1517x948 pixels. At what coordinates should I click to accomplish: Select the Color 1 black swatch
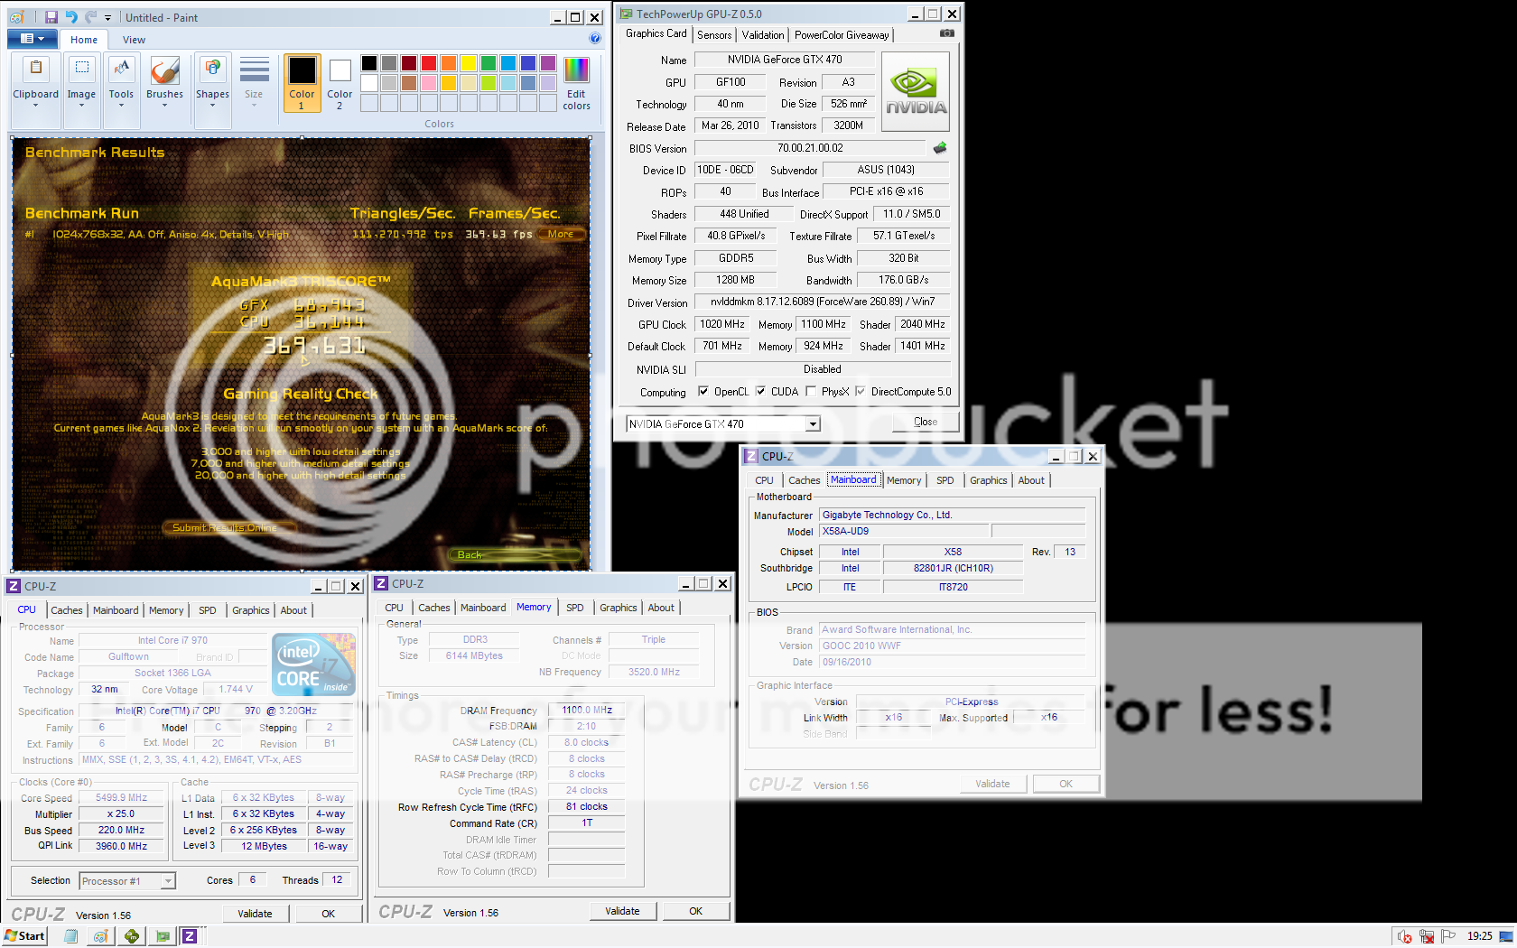[302, 83]
